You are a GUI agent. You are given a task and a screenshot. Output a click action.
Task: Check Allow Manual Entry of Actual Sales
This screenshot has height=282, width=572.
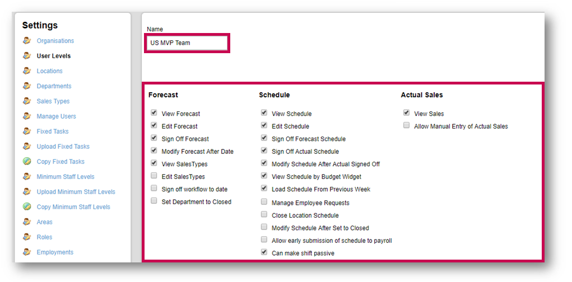(406, 126)
